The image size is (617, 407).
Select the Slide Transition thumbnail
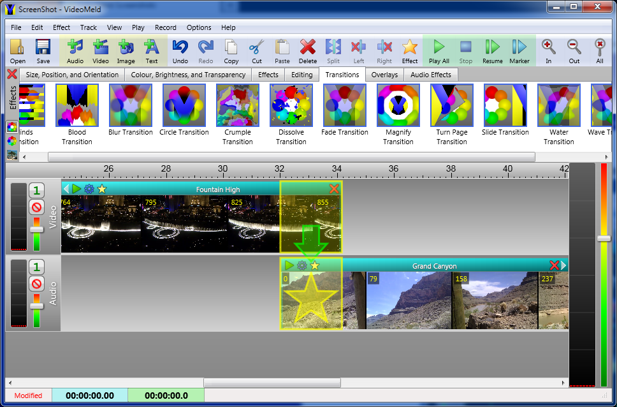pos(505,105)
